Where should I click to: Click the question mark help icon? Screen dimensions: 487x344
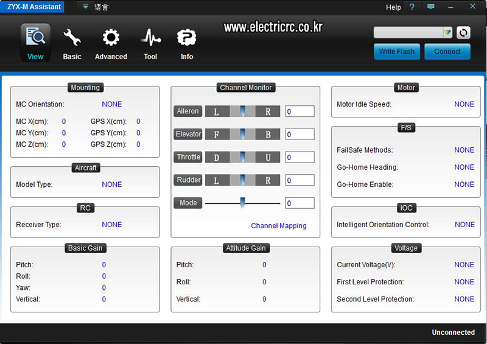coord(412,7)
